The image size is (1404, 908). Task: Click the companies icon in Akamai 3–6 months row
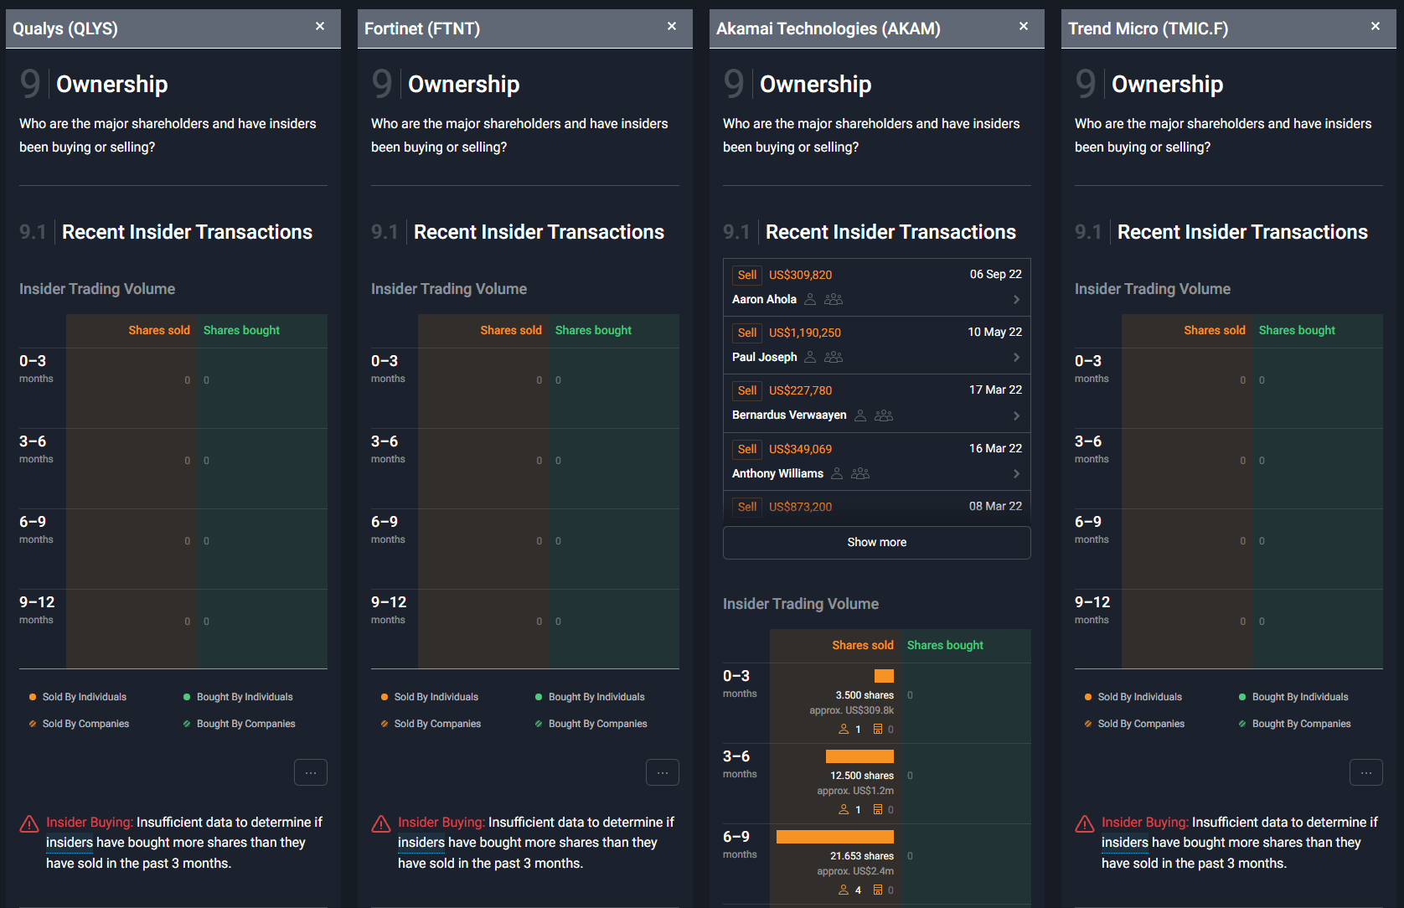pos(878,810)
